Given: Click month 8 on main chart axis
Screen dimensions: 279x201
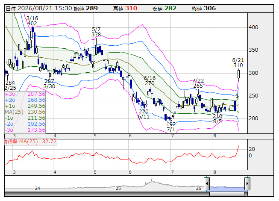Looking at the screenshot, I should pyautogui.click(x=215, y=136).
